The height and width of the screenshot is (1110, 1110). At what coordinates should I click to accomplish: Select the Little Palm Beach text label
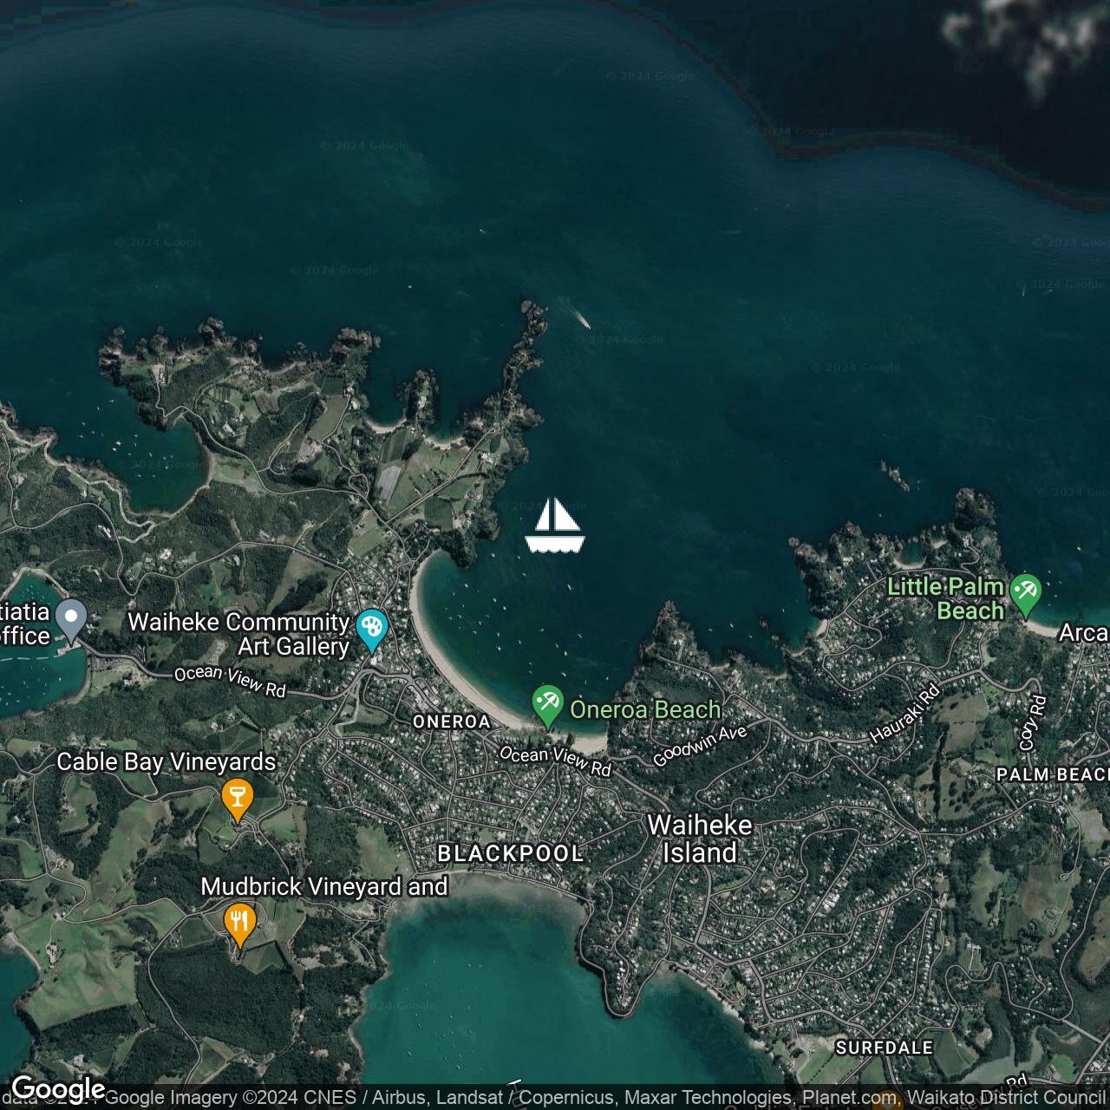[945, 598]
